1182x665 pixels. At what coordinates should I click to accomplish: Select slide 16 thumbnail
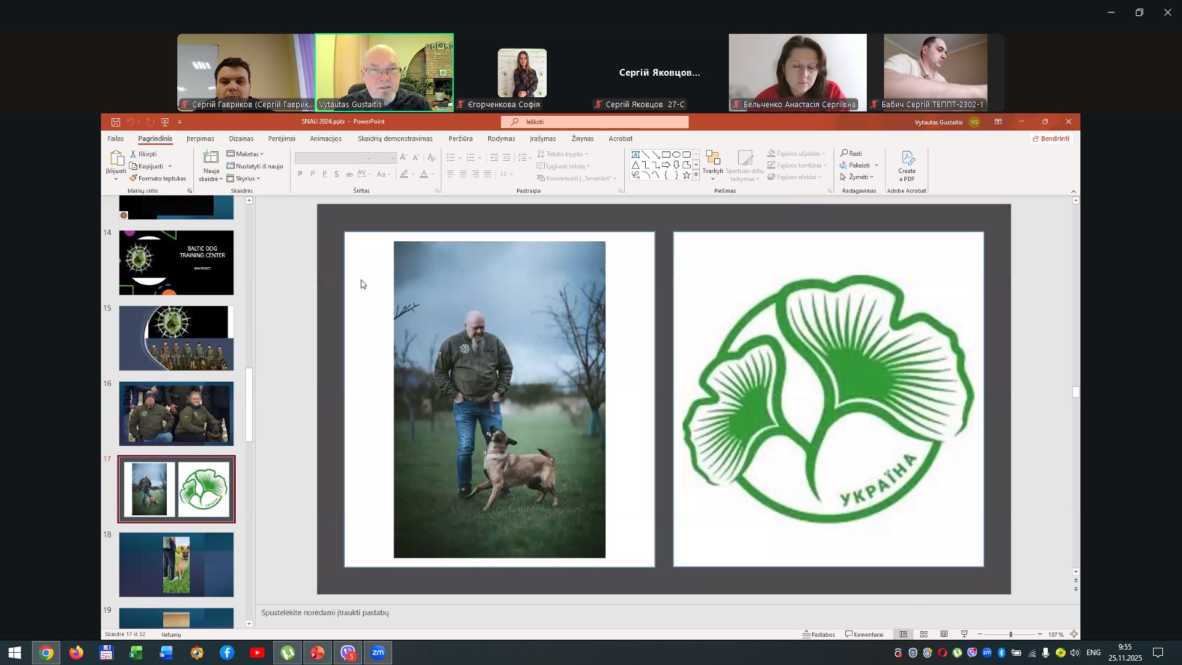[x=176, y=414]
